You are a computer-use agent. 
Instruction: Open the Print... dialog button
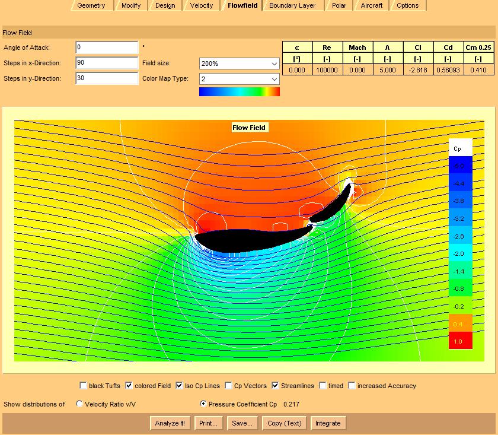tap(208, 423)
